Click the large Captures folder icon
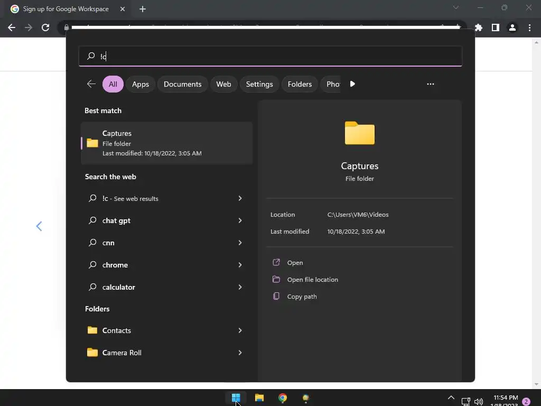541x406 pixels. pos(359,133)
